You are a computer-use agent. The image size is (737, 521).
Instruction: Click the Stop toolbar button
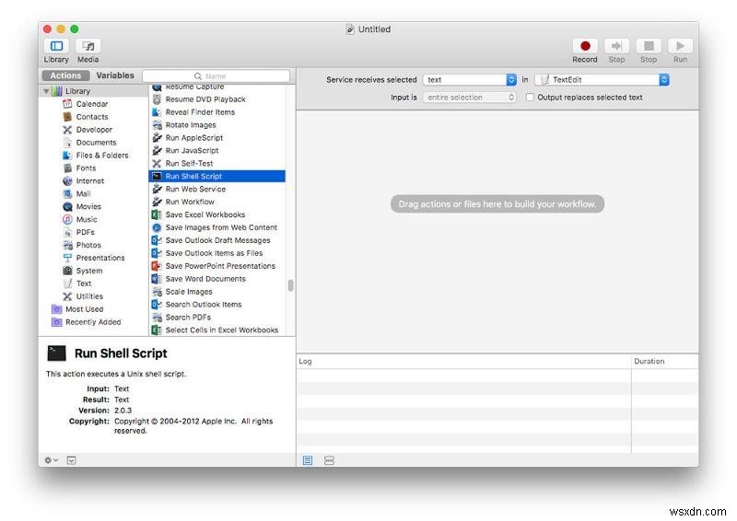coord(649,46)
